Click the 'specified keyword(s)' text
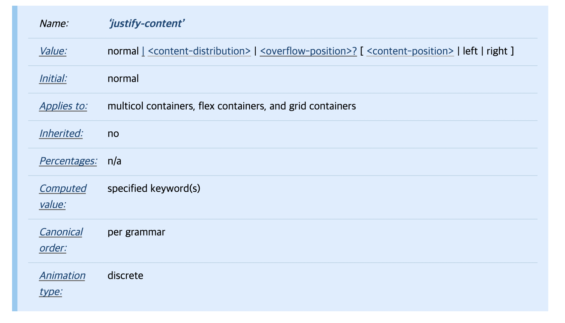565x323 pixels. click(154, 188)
